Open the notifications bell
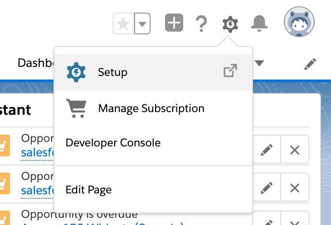The height and width of the screenshot is (225, 331). tap(259, 23)
